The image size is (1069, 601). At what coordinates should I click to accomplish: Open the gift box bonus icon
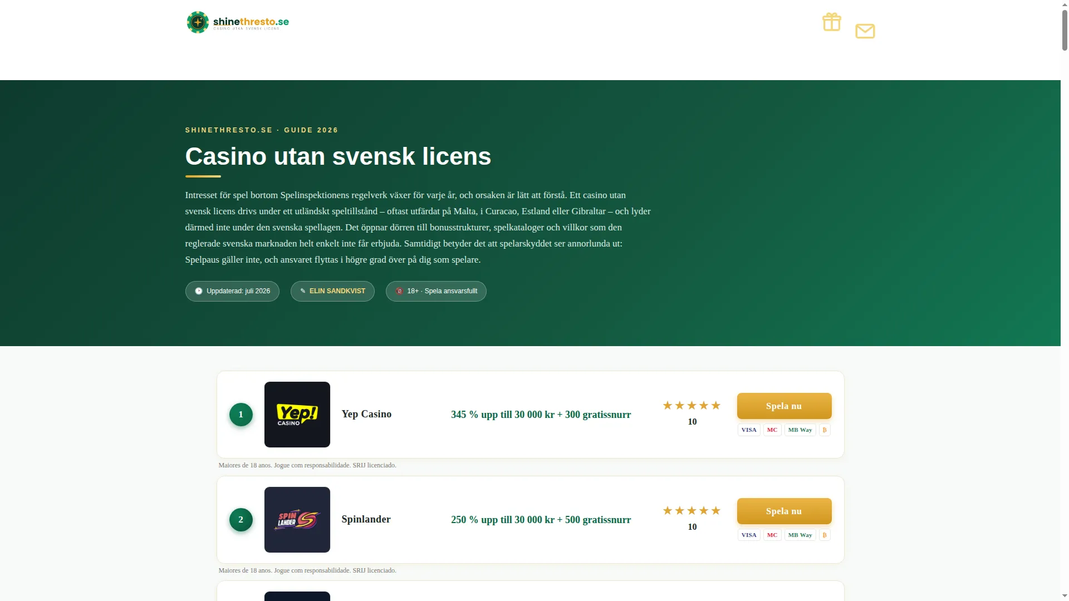pyautogui.click(x=832, y=22)
